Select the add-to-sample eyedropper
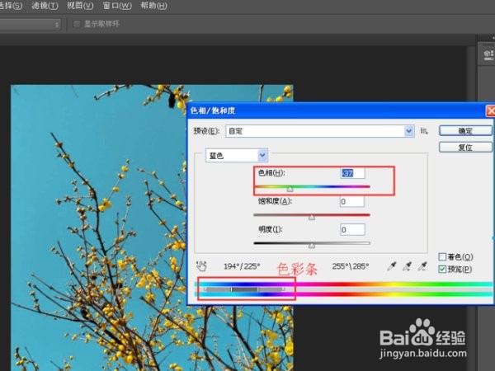Viewport: 495px width, 371px height. pyautogui.click(x=408, y=266)
